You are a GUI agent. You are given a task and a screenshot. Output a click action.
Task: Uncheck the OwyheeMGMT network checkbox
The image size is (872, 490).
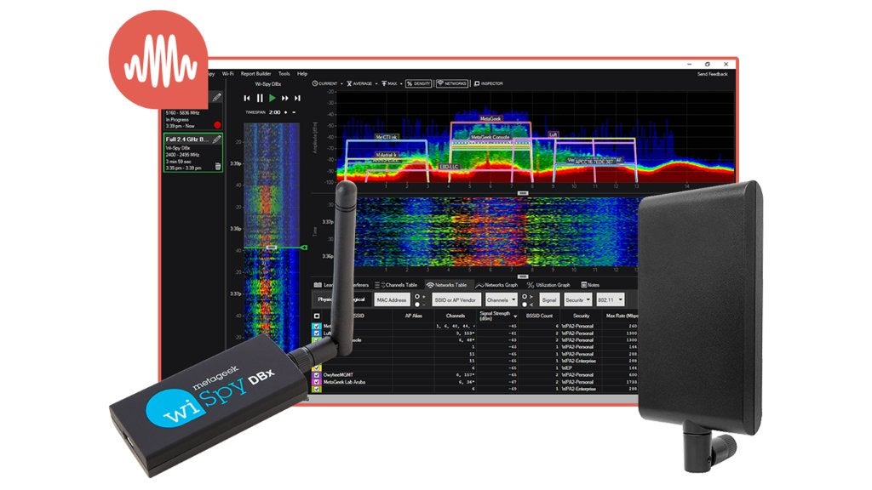[x=317, y=375]
